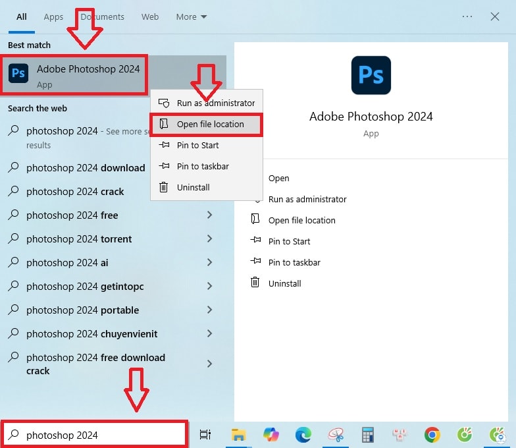Open File Explorer from the taskbar
Image resolution: width=516 pixels, height=448 pixels.
pos(238,435)
